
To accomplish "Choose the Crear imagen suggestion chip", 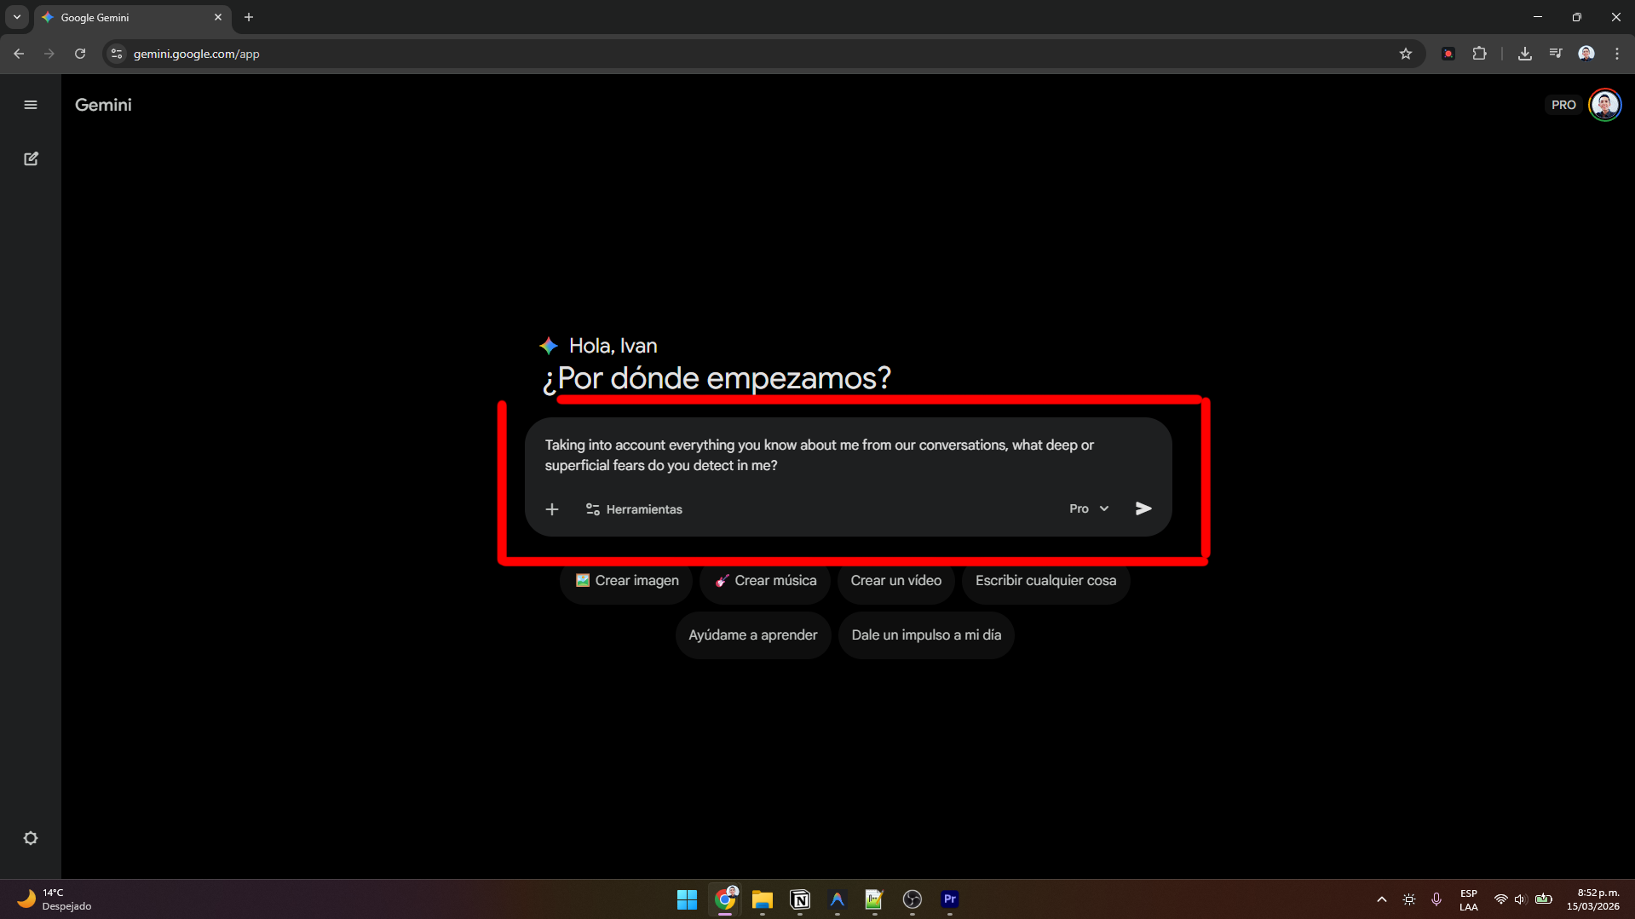I will coord(626,581).
